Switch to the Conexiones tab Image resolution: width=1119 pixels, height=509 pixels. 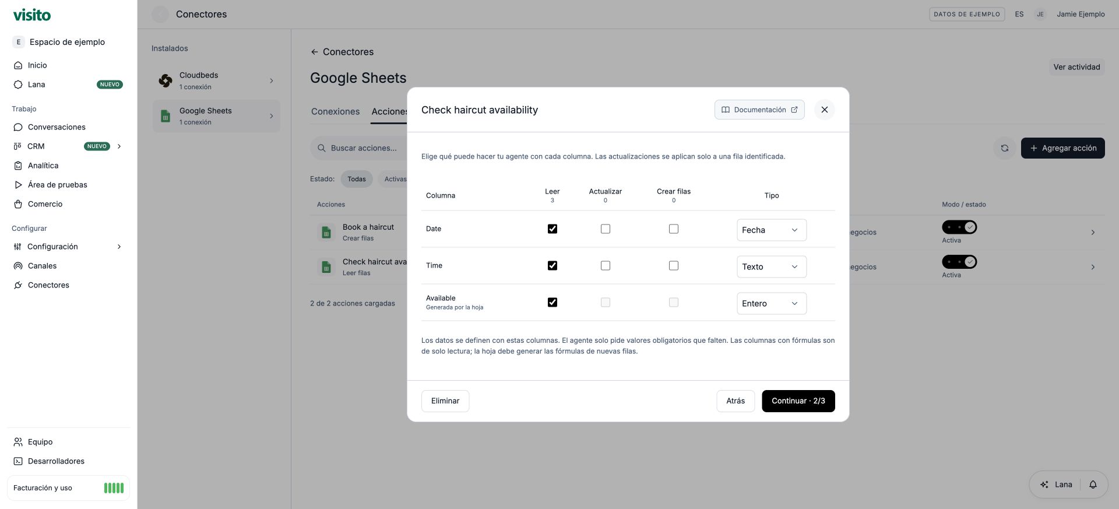tap(335, 111)
